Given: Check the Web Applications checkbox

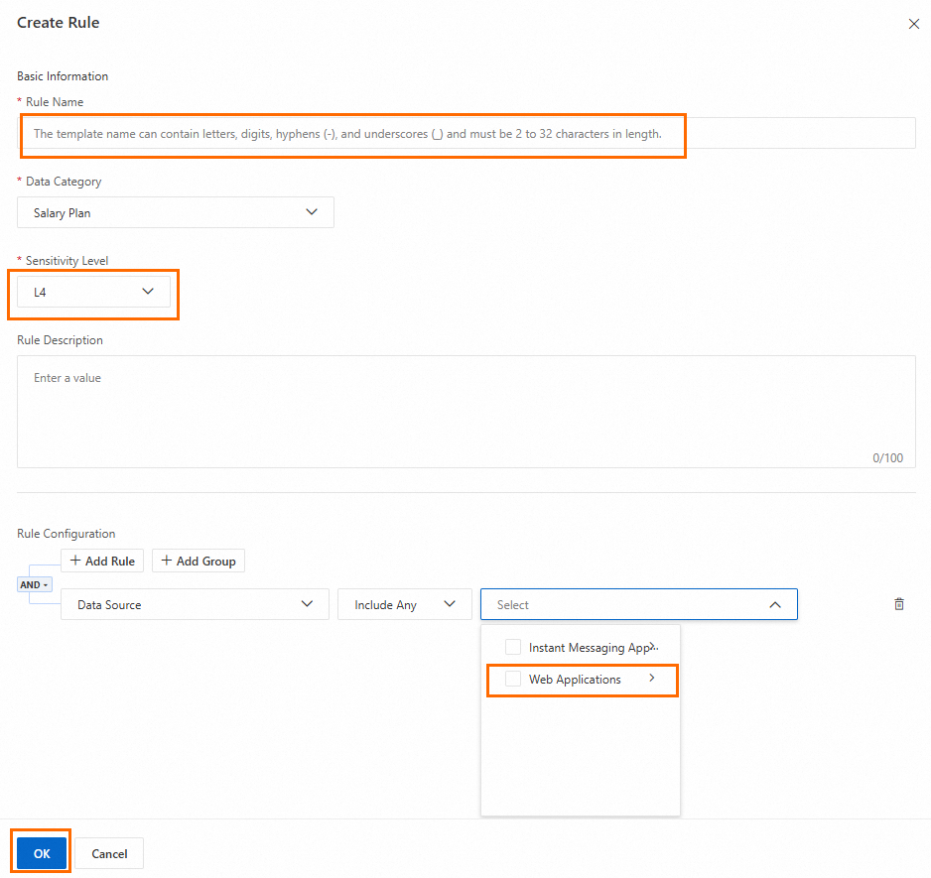Looking at the screenshot, I should (513, 679).
